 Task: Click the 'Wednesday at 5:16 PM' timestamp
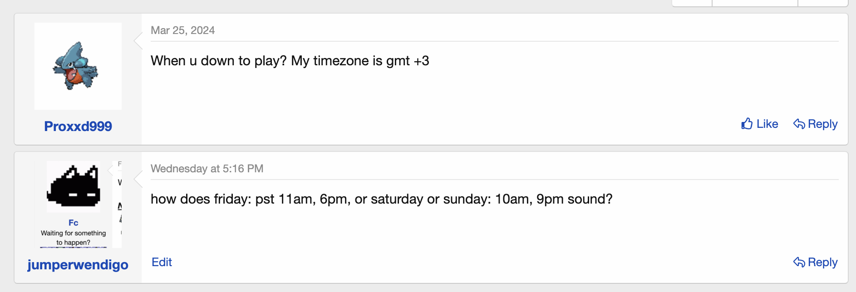click(x=207, y=168)
